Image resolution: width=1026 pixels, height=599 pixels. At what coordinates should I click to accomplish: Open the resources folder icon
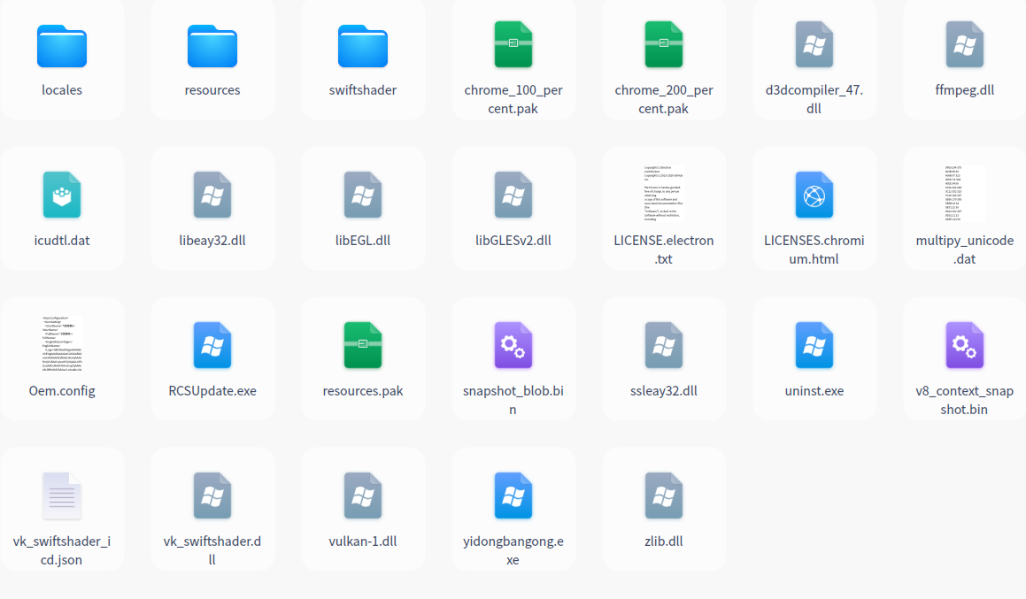coord(212,46)
